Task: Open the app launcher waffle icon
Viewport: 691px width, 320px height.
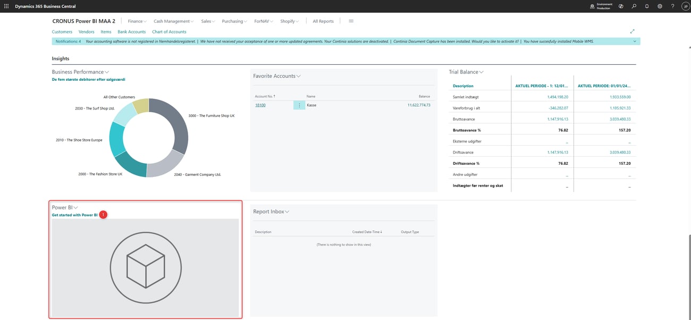Action: [x=6, y=6]
